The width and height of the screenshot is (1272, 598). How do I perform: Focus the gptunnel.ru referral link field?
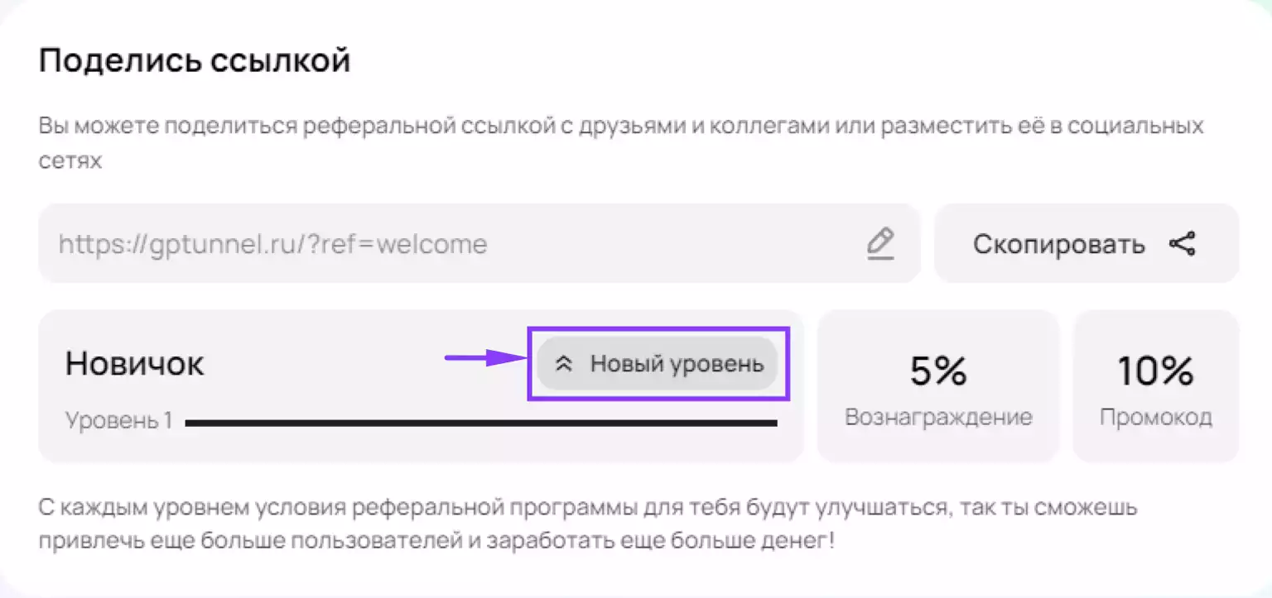479,244
